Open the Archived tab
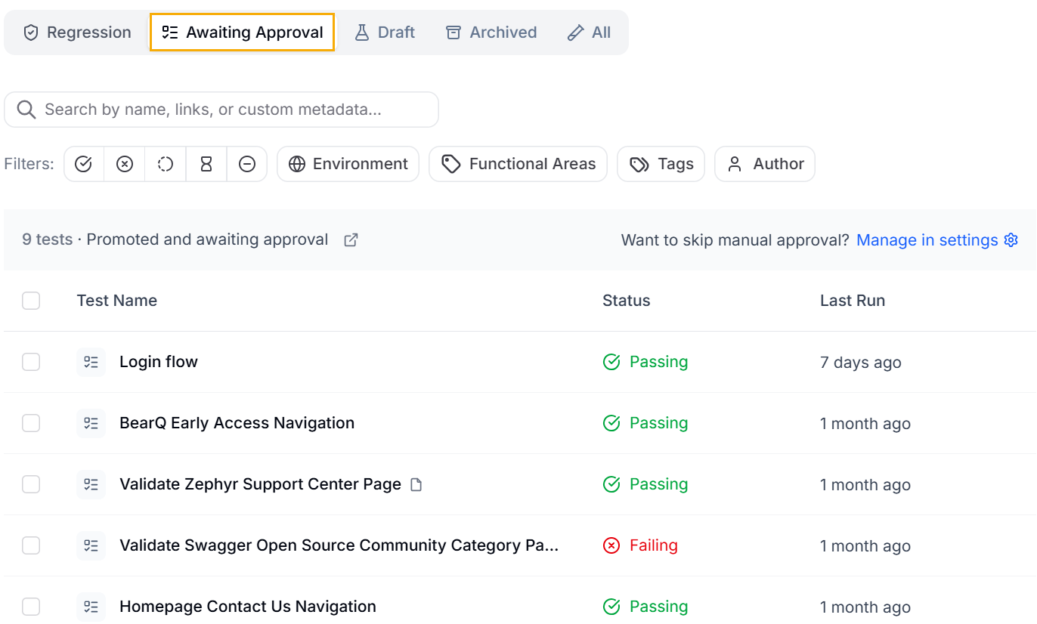 [491, 32]
